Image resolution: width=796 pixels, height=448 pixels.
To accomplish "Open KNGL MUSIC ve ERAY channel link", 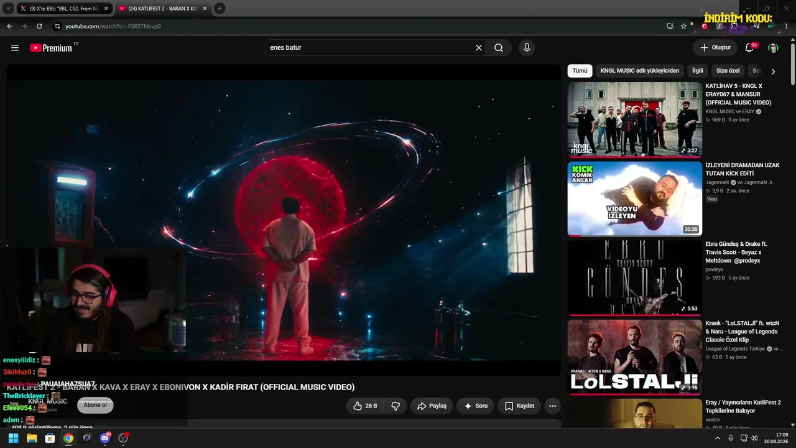I will click(x=729, y=111).
